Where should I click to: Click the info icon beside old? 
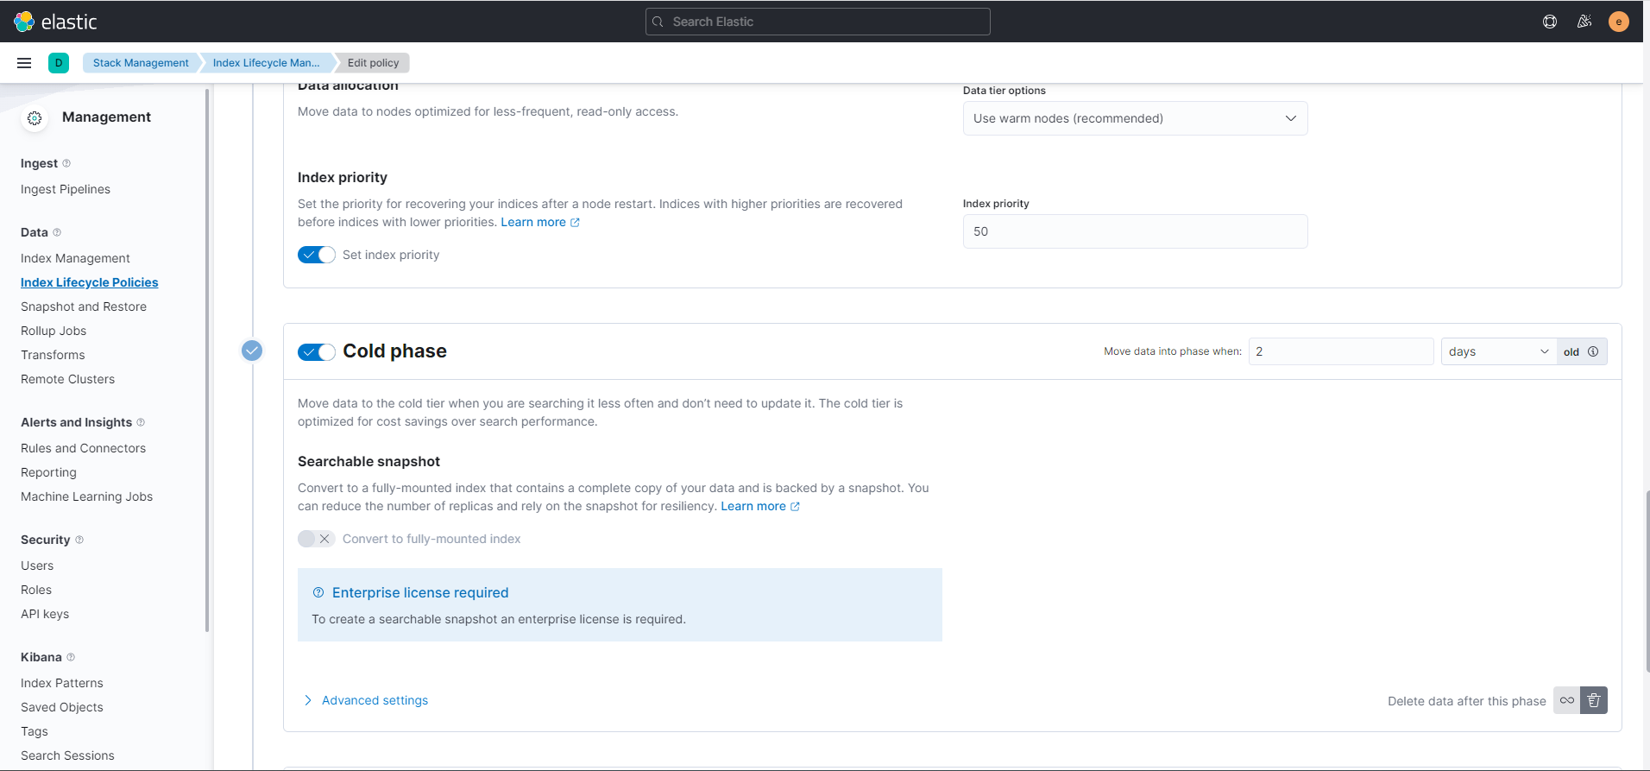(x=1593, y=351)
